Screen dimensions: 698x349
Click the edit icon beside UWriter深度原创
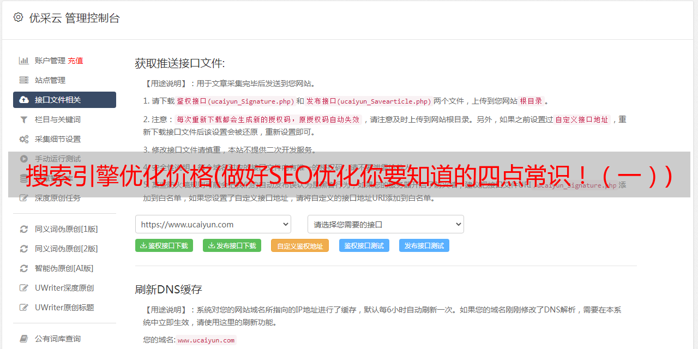(24, 288)
